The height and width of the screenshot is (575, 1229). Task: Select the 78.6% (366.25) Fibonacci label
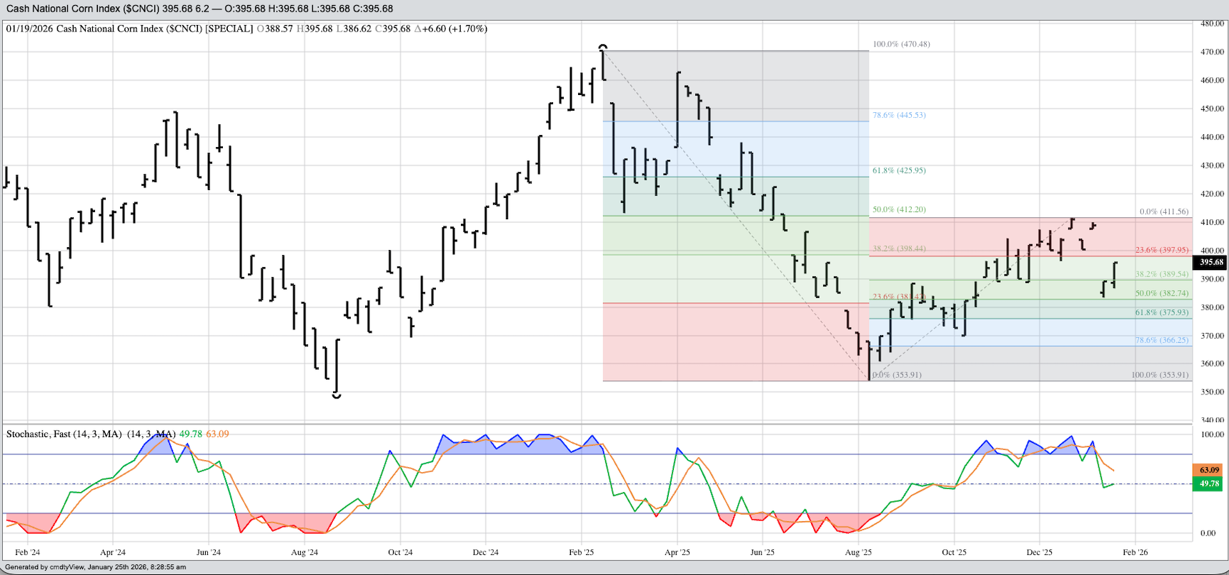pyautogui.click(x=1162, y=341)
